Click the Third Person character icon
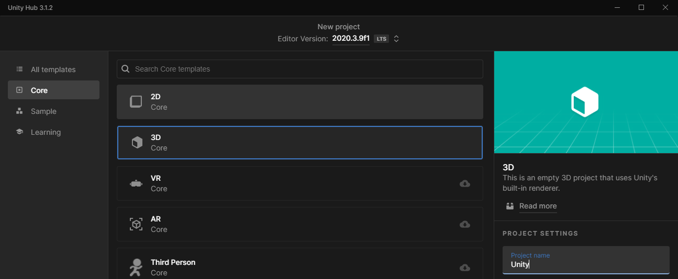This screenshot has height=279, width=678. click(136, 267)
